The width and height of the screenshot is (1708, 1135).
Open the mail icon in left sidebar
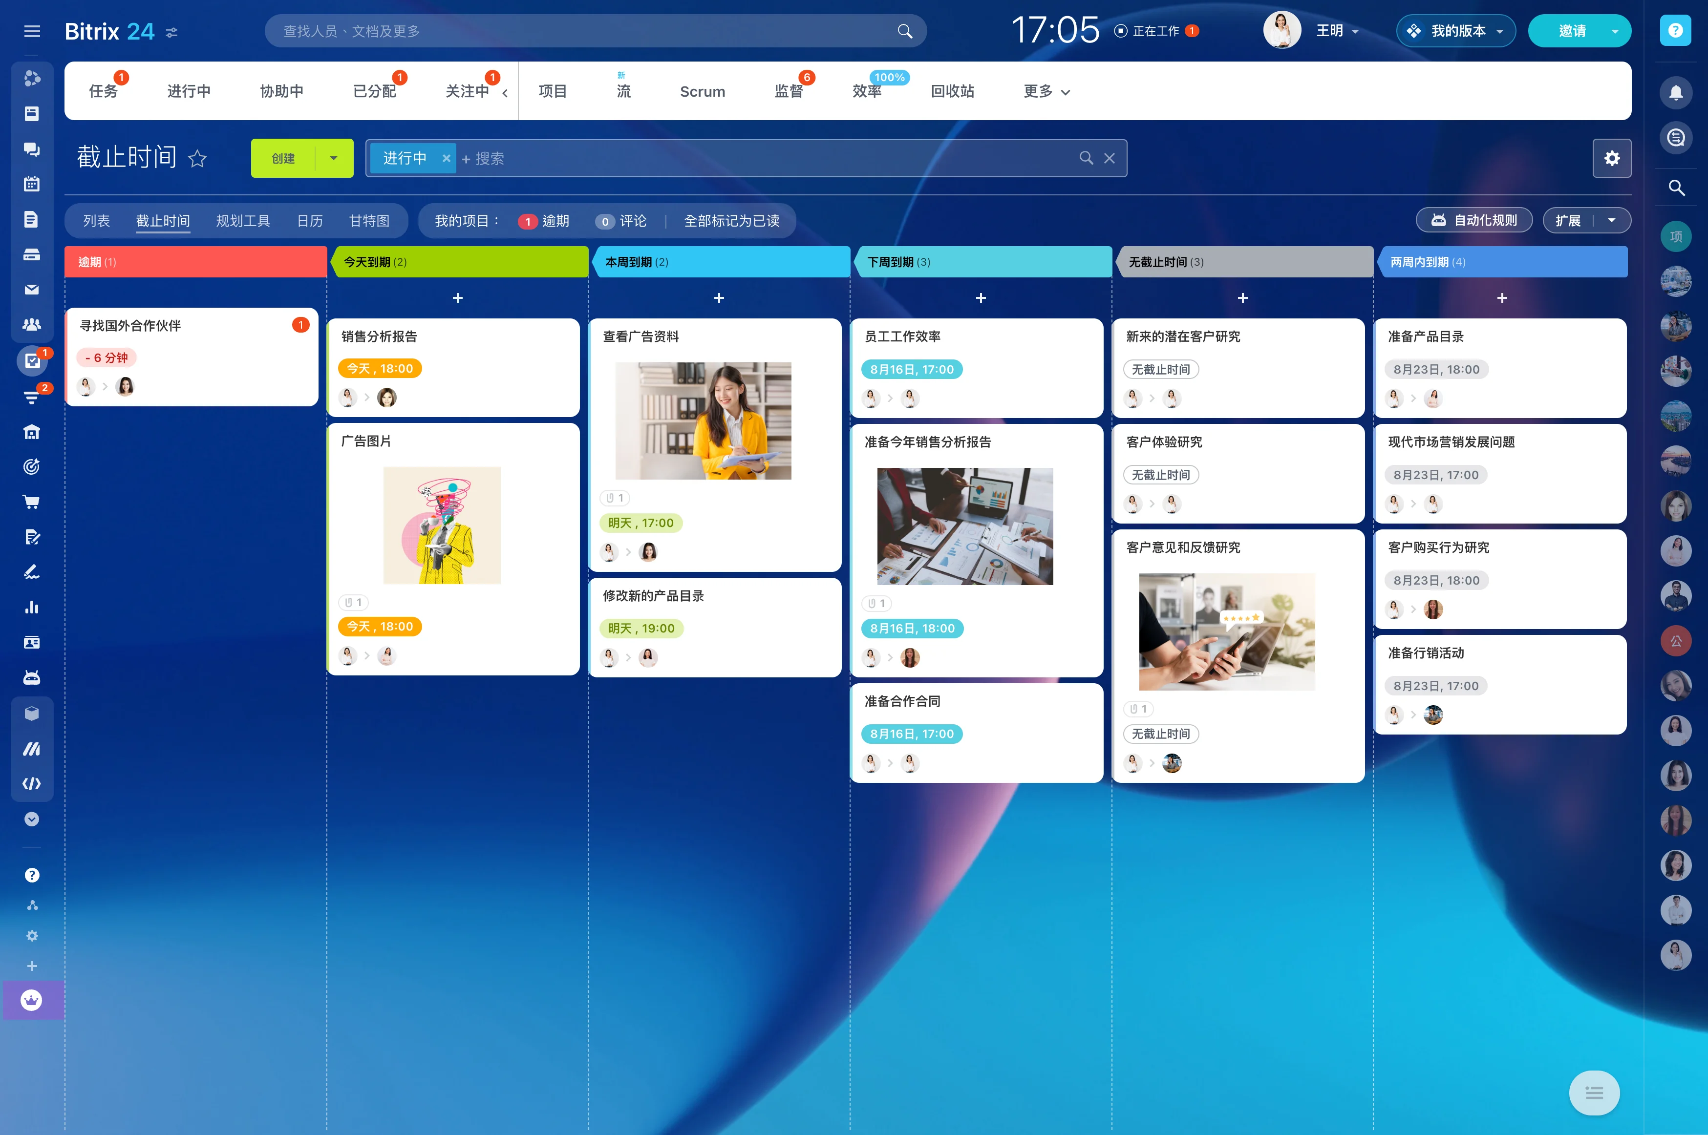(32, 290)
